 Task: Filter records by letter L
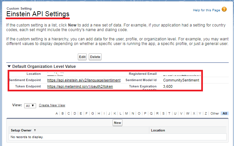(120, 114)
